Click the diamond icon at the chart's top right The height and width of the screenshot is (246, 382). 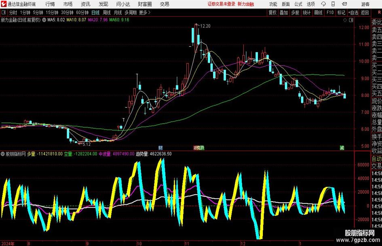[345, 20]
